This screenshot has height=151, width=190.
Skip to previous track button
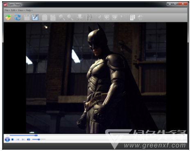coord(18,140)
